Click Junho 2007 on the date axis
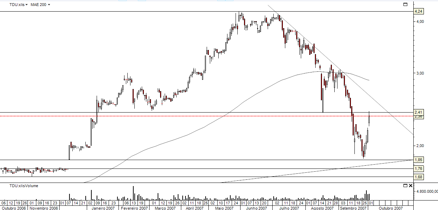The width and height of the screenshot is (438, 210). [x=256, y=208]
